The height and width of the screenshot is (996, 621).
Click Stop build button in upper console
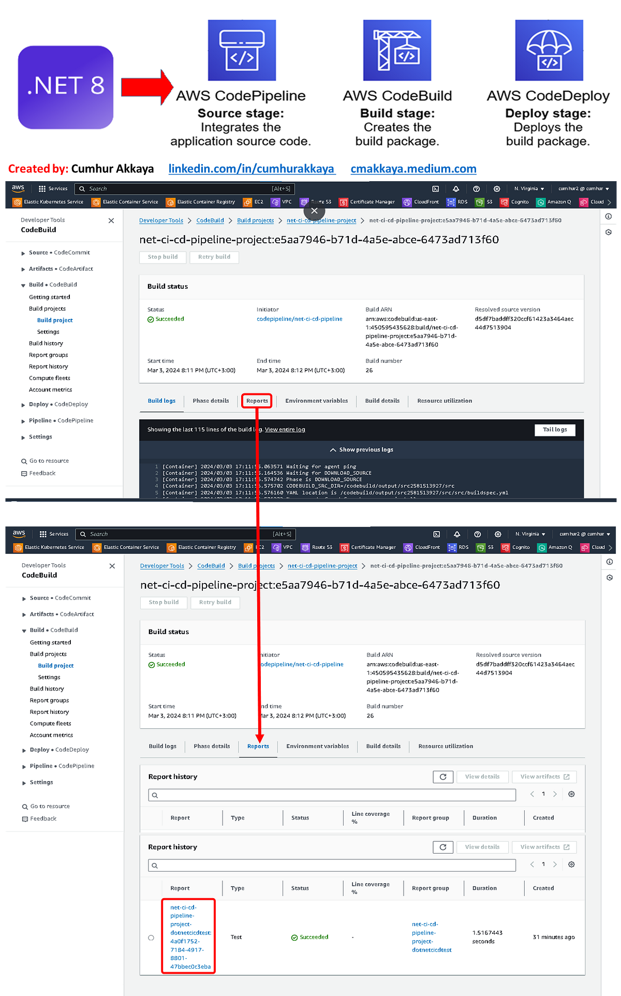(x=162, y=257)
